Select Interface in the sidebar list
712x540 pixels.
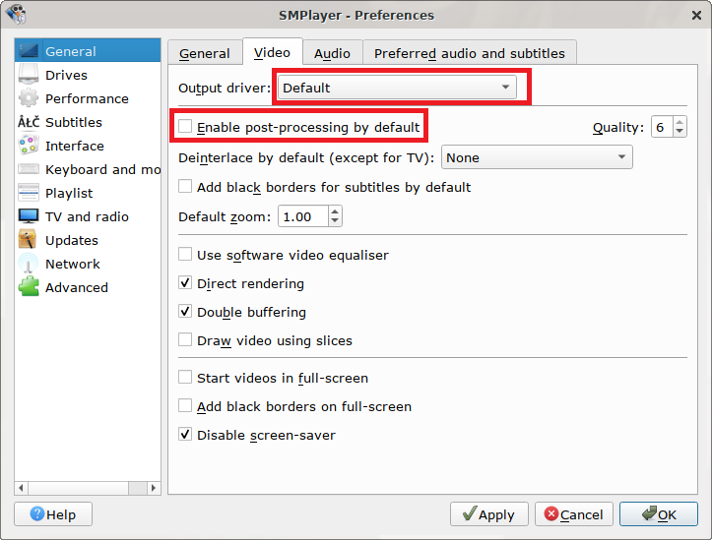[x=88, y=146]
